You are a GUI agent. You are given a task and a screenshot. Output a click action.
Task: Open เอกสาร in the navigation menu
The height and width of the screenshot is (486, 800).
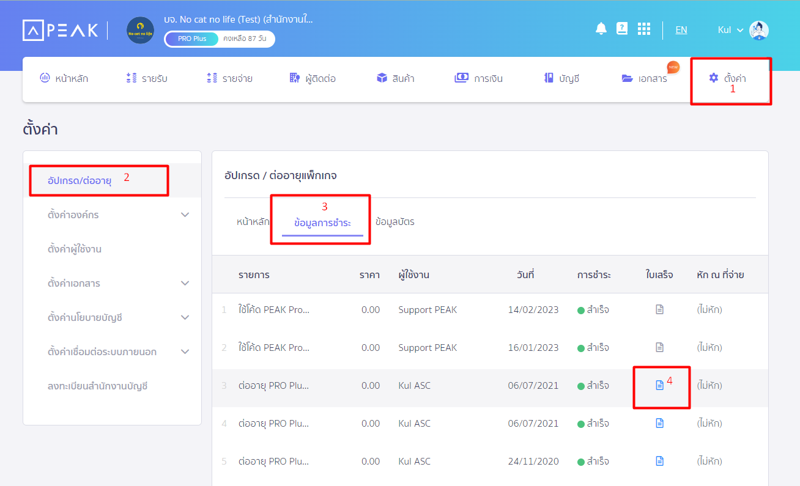tap(645, 78)
